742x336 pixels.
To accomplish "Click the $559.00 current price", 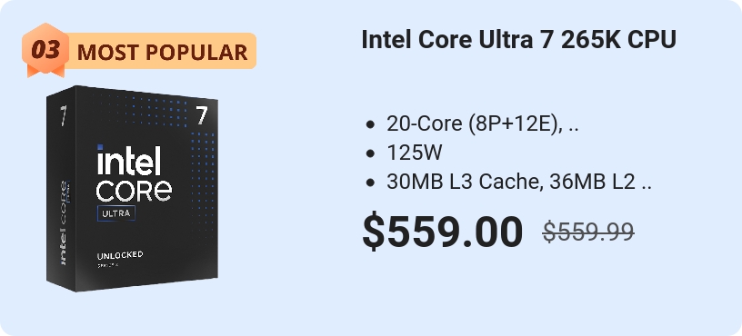I will (x=443, y=232).
